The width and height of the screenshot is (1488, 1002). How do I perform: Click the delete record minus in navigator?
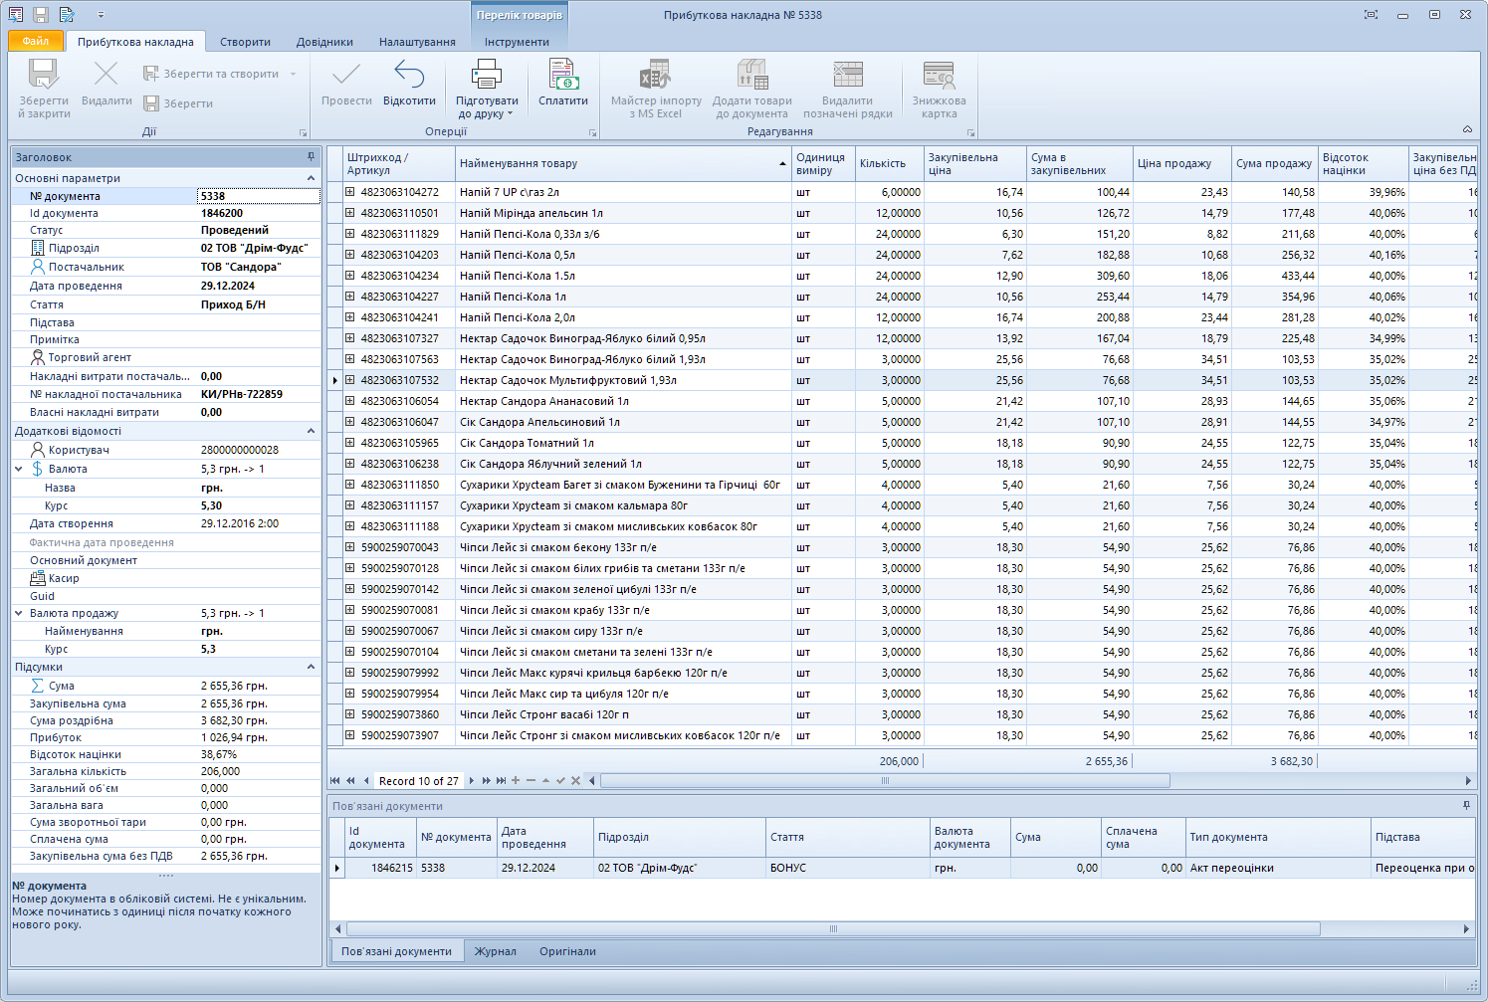531,781
